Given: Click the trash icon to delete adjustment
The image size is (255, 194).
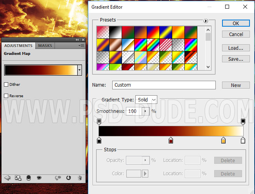Looking at the screenshot, I should pyautogui.click(x=80, y=178).
